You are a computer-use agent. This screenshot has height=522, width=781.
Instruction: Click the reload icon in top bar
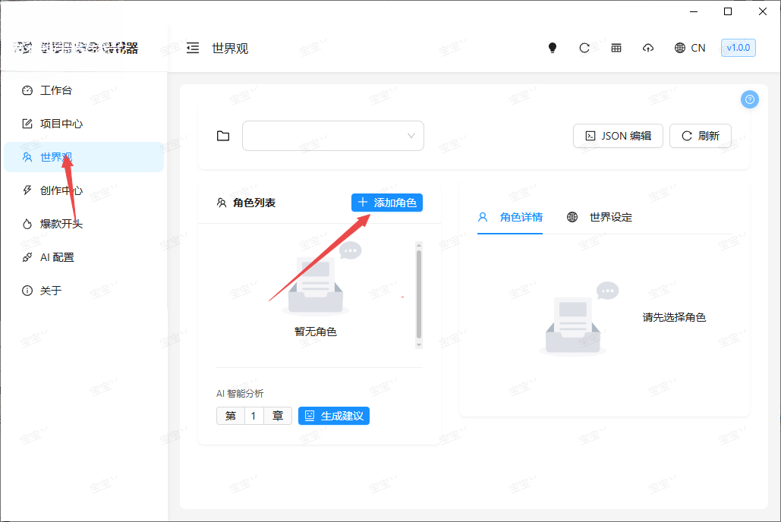tap(584, 48)
